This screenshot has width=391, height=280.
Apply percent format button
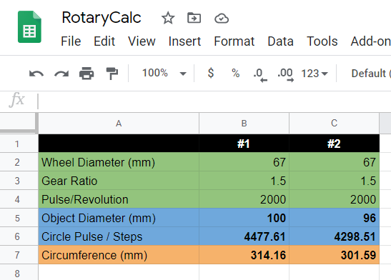click(x=235, y=74)
